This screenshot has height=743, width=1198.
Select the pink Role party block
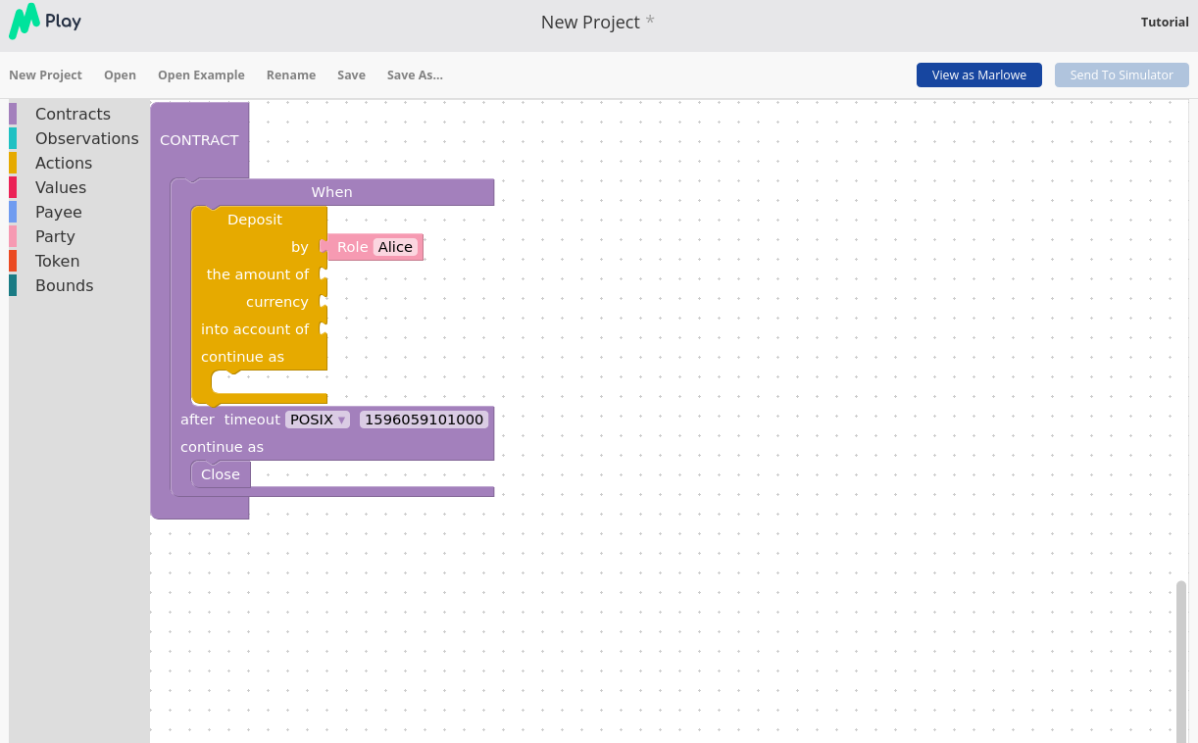352,247
